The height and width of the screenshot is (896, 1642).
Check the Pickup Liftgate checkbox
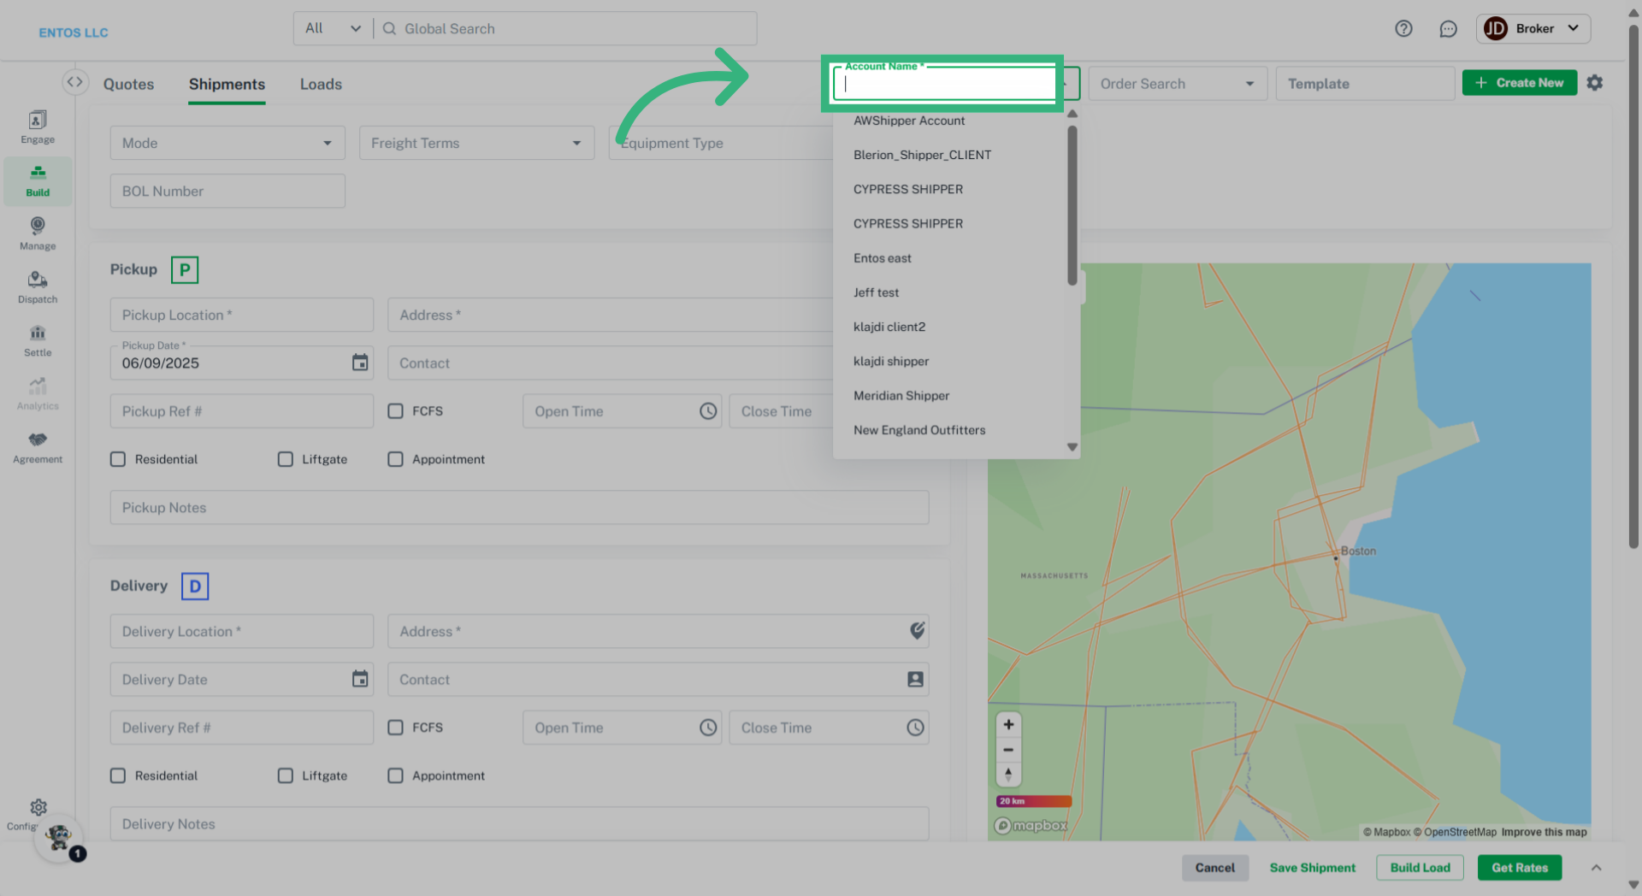(286, 459)
